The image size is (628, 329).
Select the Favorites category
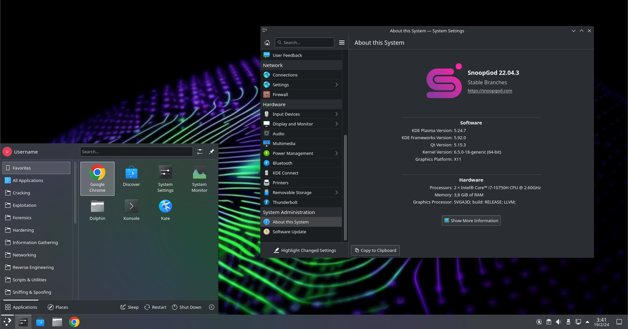coord(36,168)
